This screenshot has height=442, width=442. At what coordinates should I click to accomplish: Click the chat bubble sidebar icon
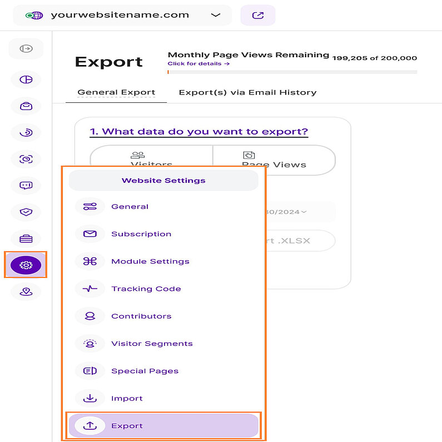pos(26,185)
